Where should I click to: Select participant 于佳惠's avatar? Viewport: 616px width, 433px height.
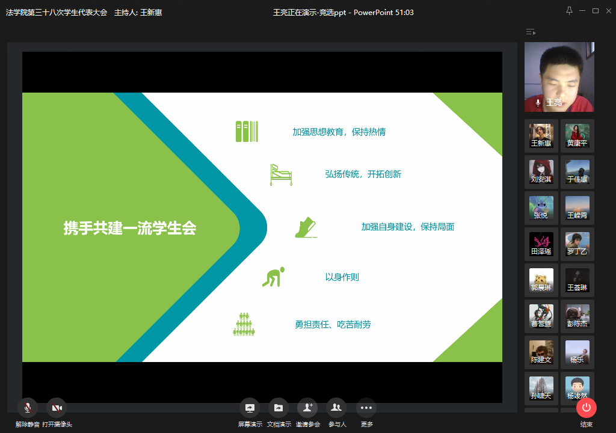[x=577, y=172]
